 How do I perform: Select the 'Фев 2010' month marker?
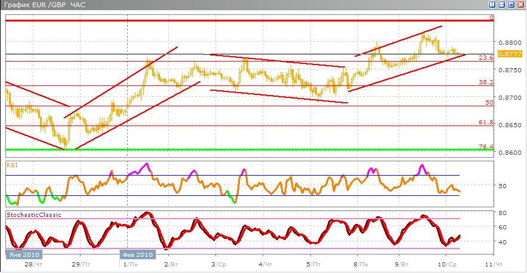[138, 254]
